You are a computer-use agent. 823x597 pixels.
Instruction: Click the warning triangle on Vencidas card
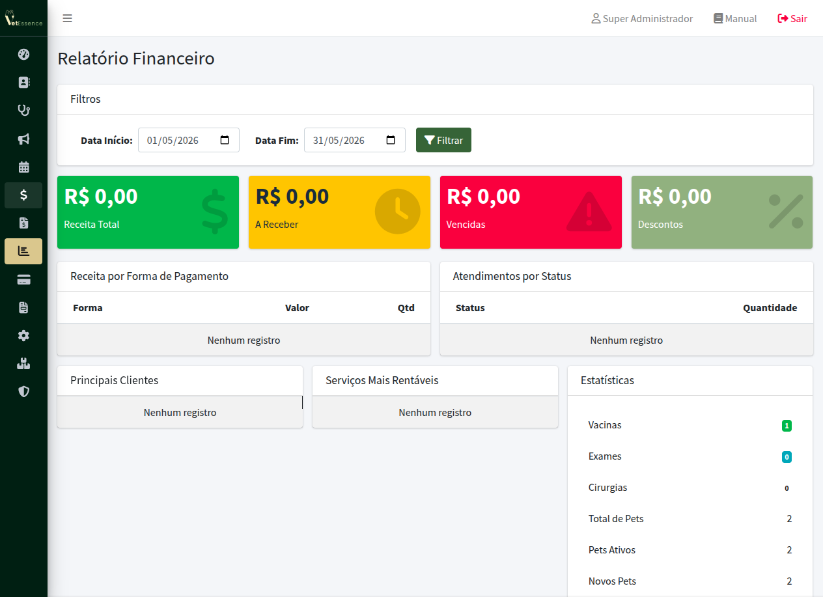click(589, 212)
